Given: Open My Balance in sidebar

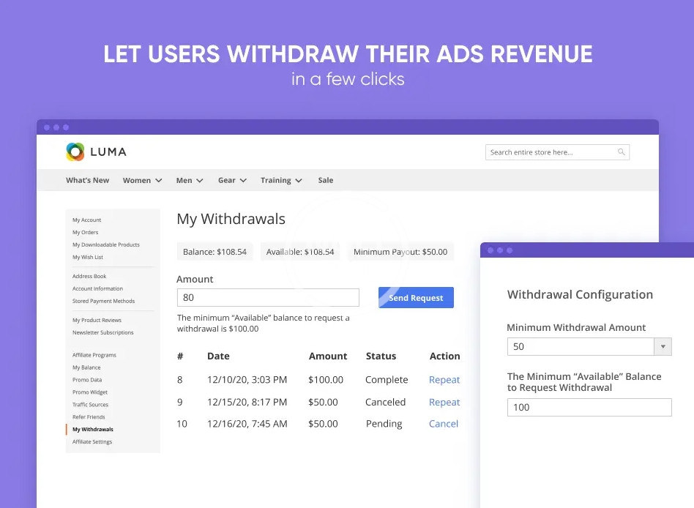Looking at the screenshot, I should pyautogui.click(x=86, y=367).
